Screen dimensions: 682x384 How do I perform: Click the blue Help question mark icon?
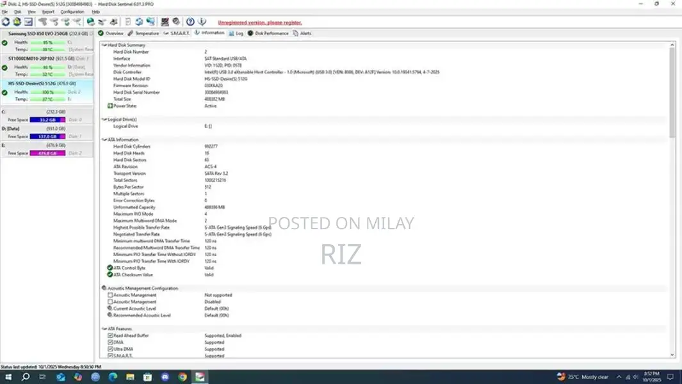pos(190,22)
